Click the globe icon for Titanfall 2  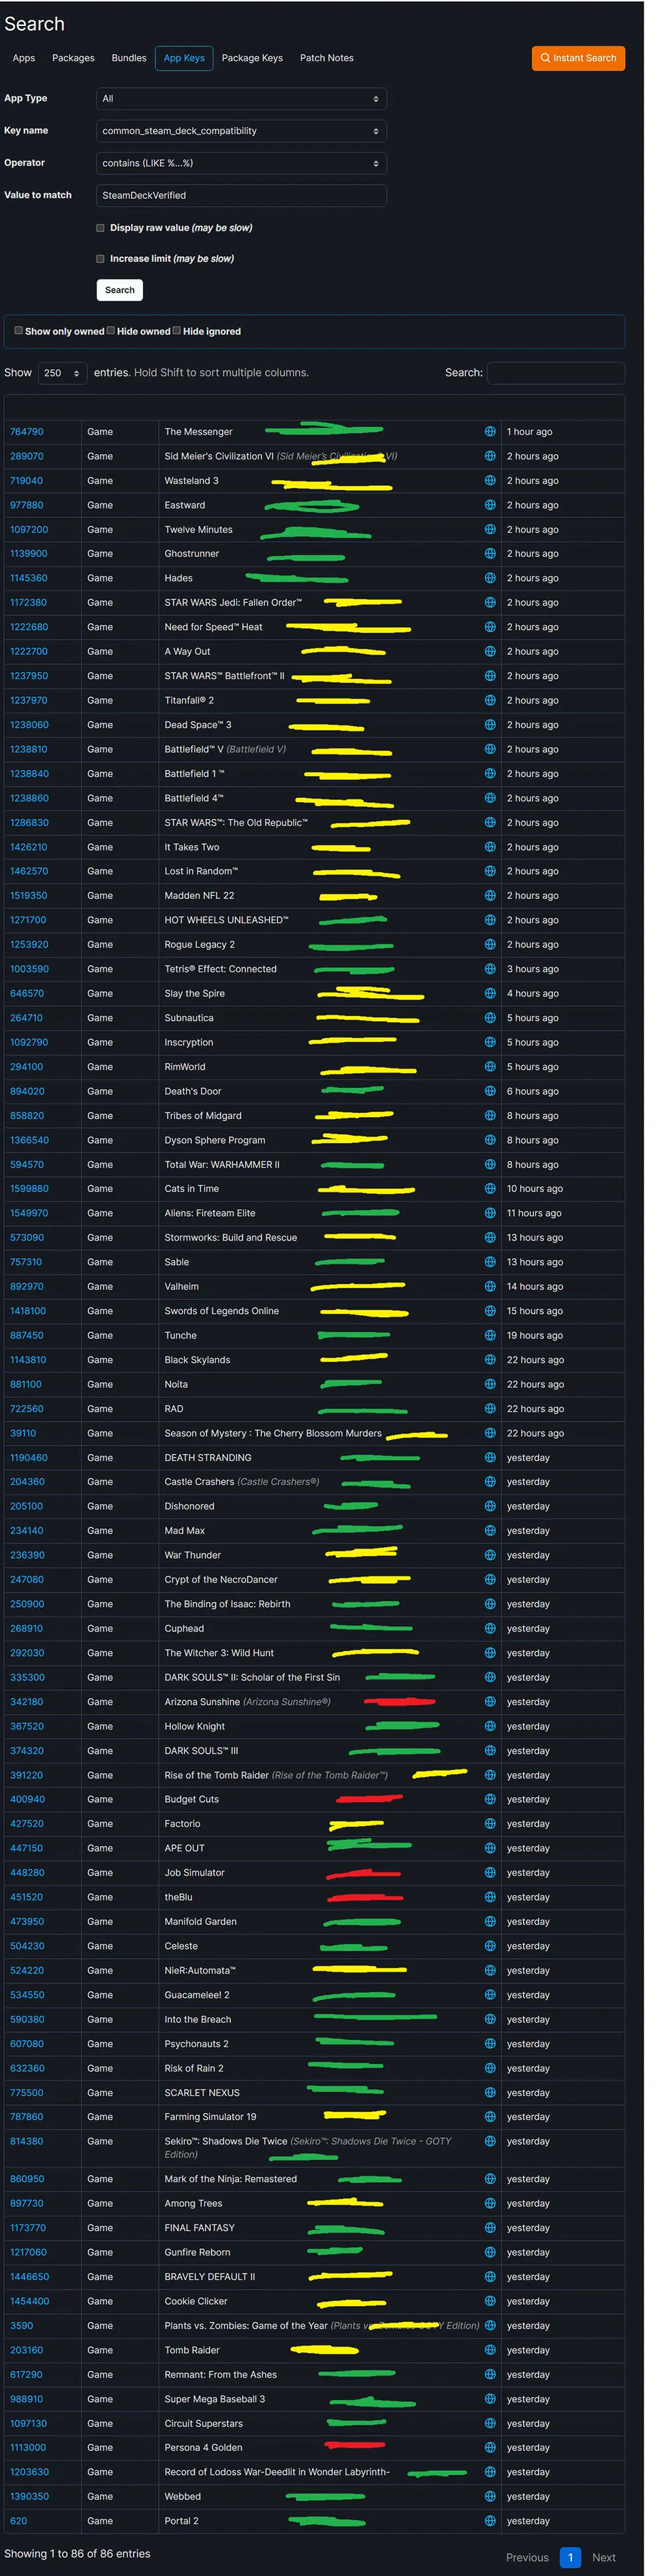[x=490, y=700]
